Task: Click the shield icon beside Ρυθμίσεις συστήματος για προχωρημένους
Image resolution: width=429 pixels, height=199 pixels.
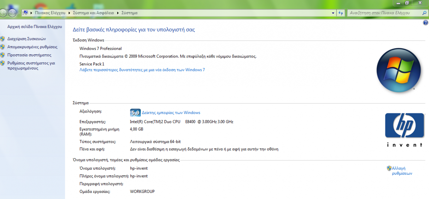Action: (x=3, y=63)
